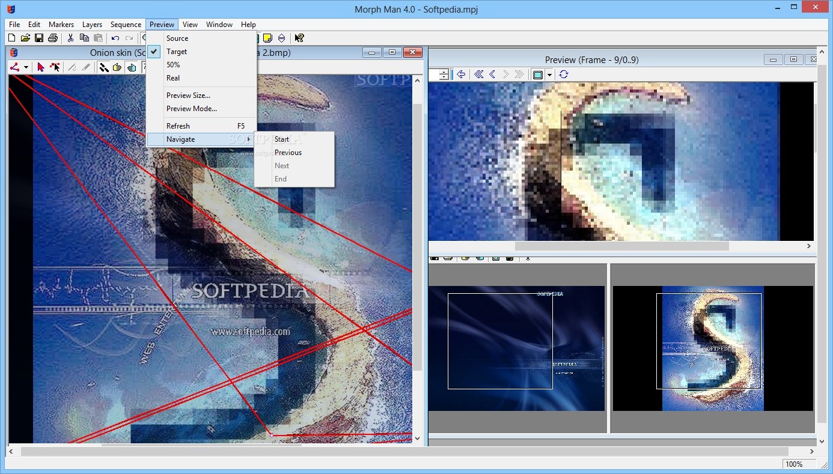
Task: Pick the marker point edit arrow tool
Action: [55, 67]
